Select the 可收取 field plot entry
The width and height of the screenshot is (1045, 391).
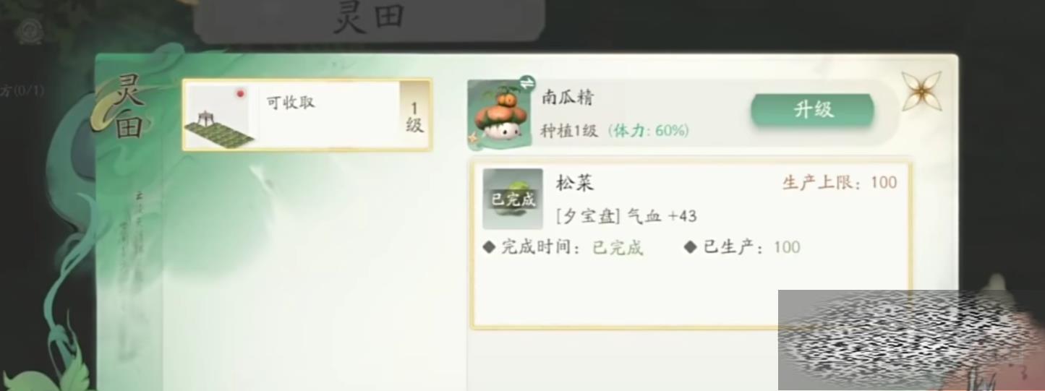[x=307, y=115]
